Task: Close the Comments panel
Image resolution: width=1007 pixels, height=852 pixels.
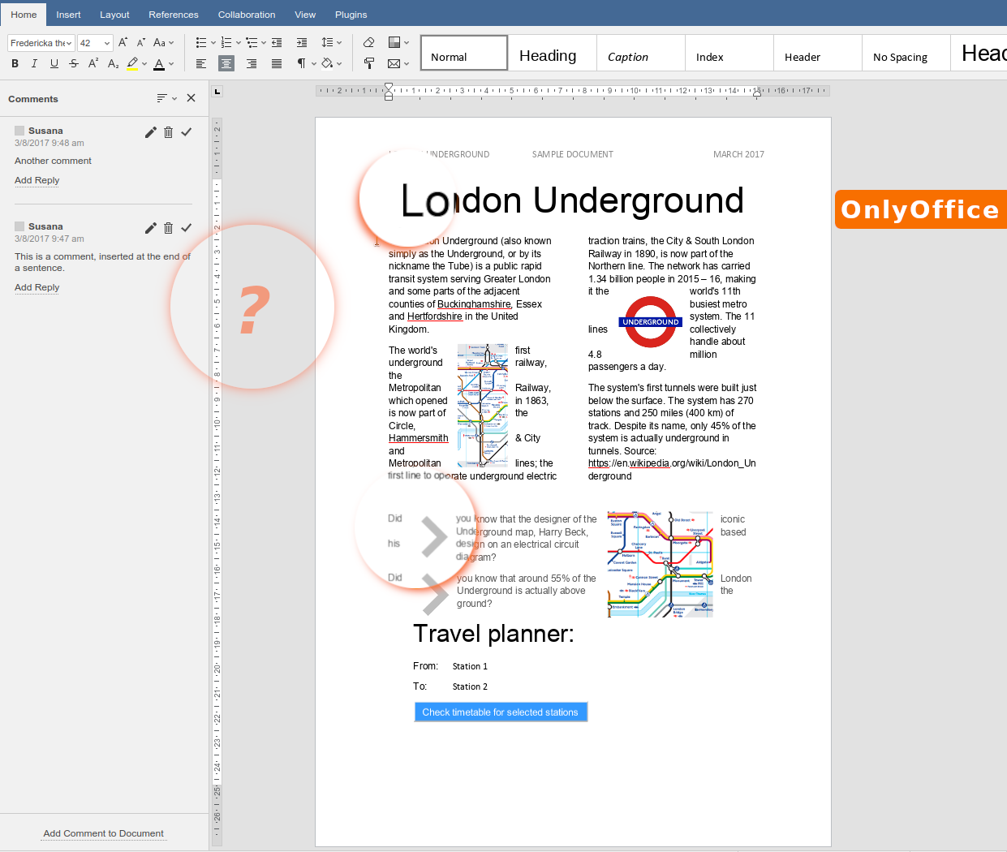Action: point(192,98)
